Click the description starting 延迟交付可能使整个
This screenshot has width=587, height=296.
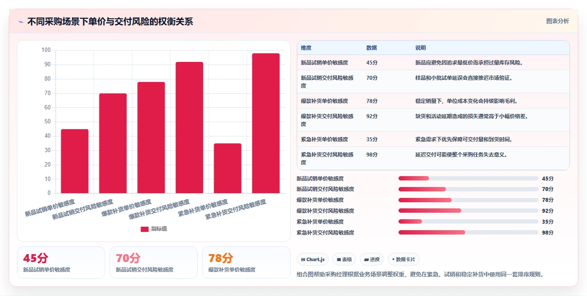point(461,155)
